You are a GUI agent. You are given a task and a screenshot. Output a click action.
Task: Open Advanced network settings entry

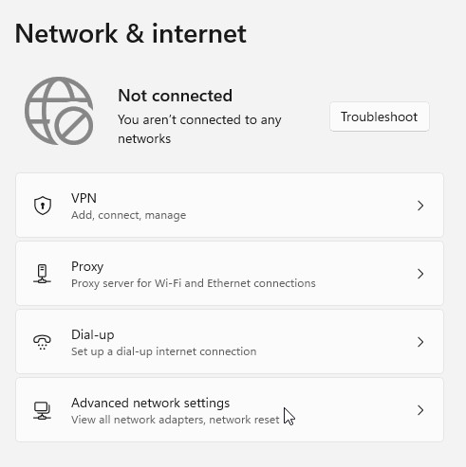pyautogui.click(x=230, y=410)
